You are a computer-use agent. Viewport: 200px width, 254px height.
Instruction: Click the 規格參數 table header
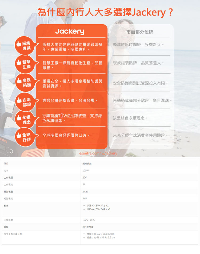click(86, 163)
